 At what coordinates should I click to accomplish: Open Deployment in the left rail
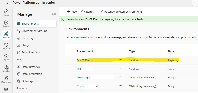6,80
